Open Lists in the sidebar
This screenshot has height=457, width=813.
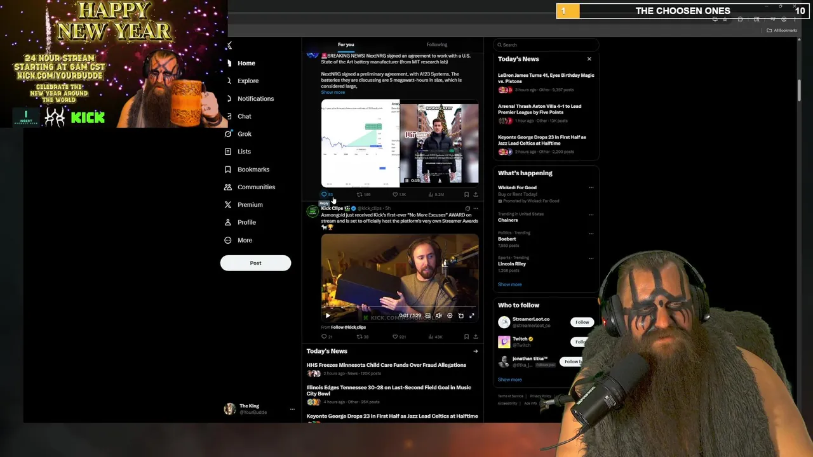coord(239,152)
